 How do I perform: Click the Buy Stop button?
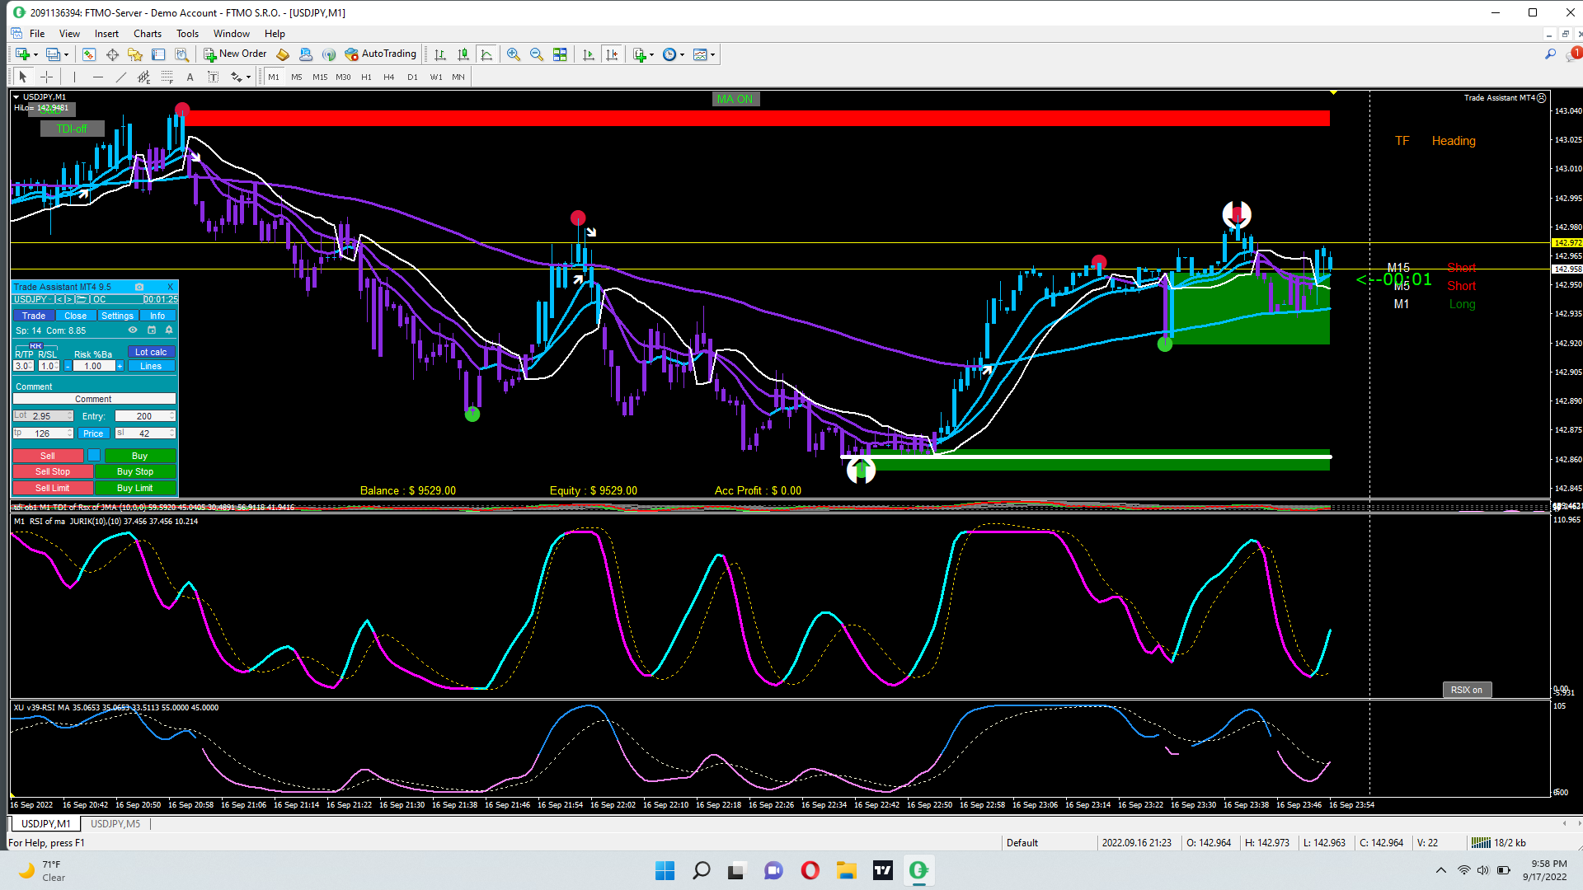pyautogui.click(x=135, y=472)
